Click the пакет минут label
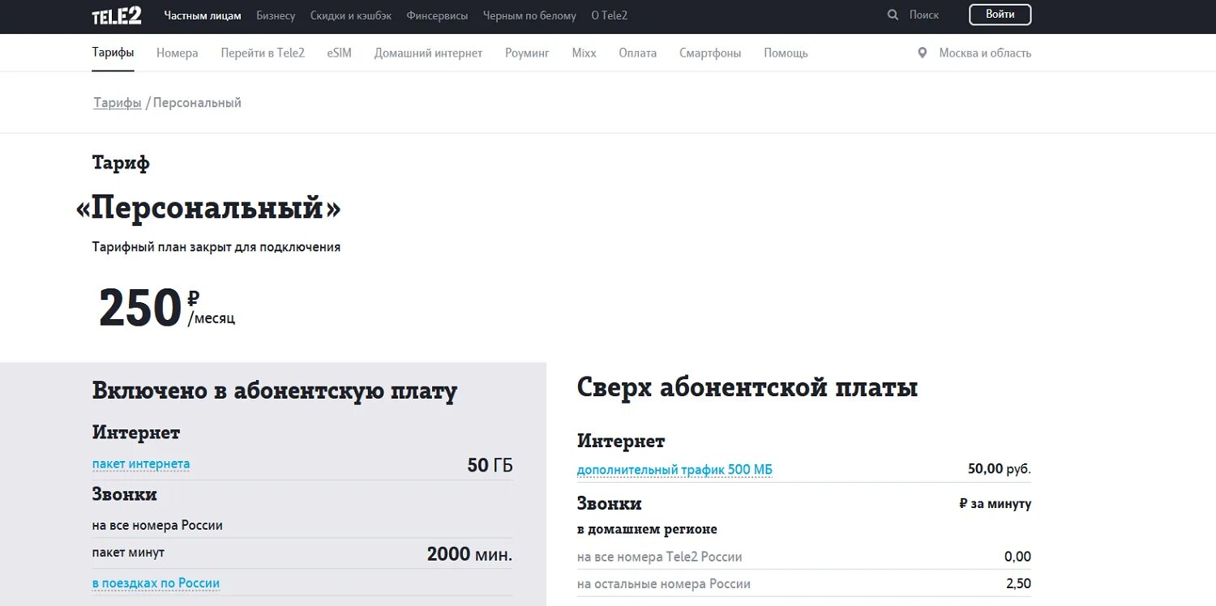This screenshot has width=1216, height=606. click(x=128, y=553)
